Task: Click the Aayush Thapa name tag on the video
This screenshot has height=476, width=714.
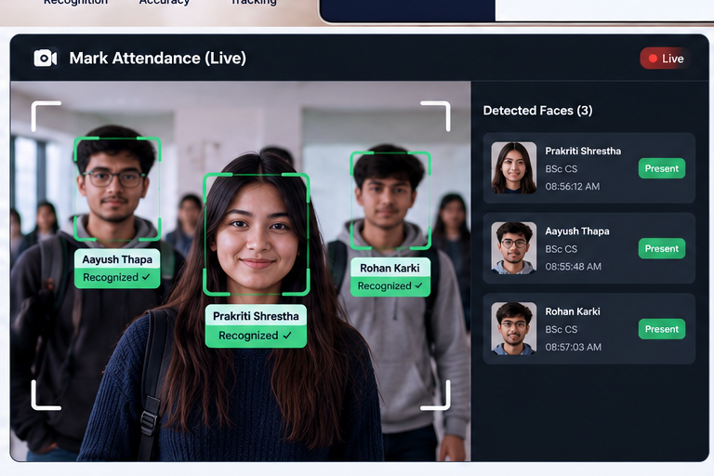Action: click(117, 259)
